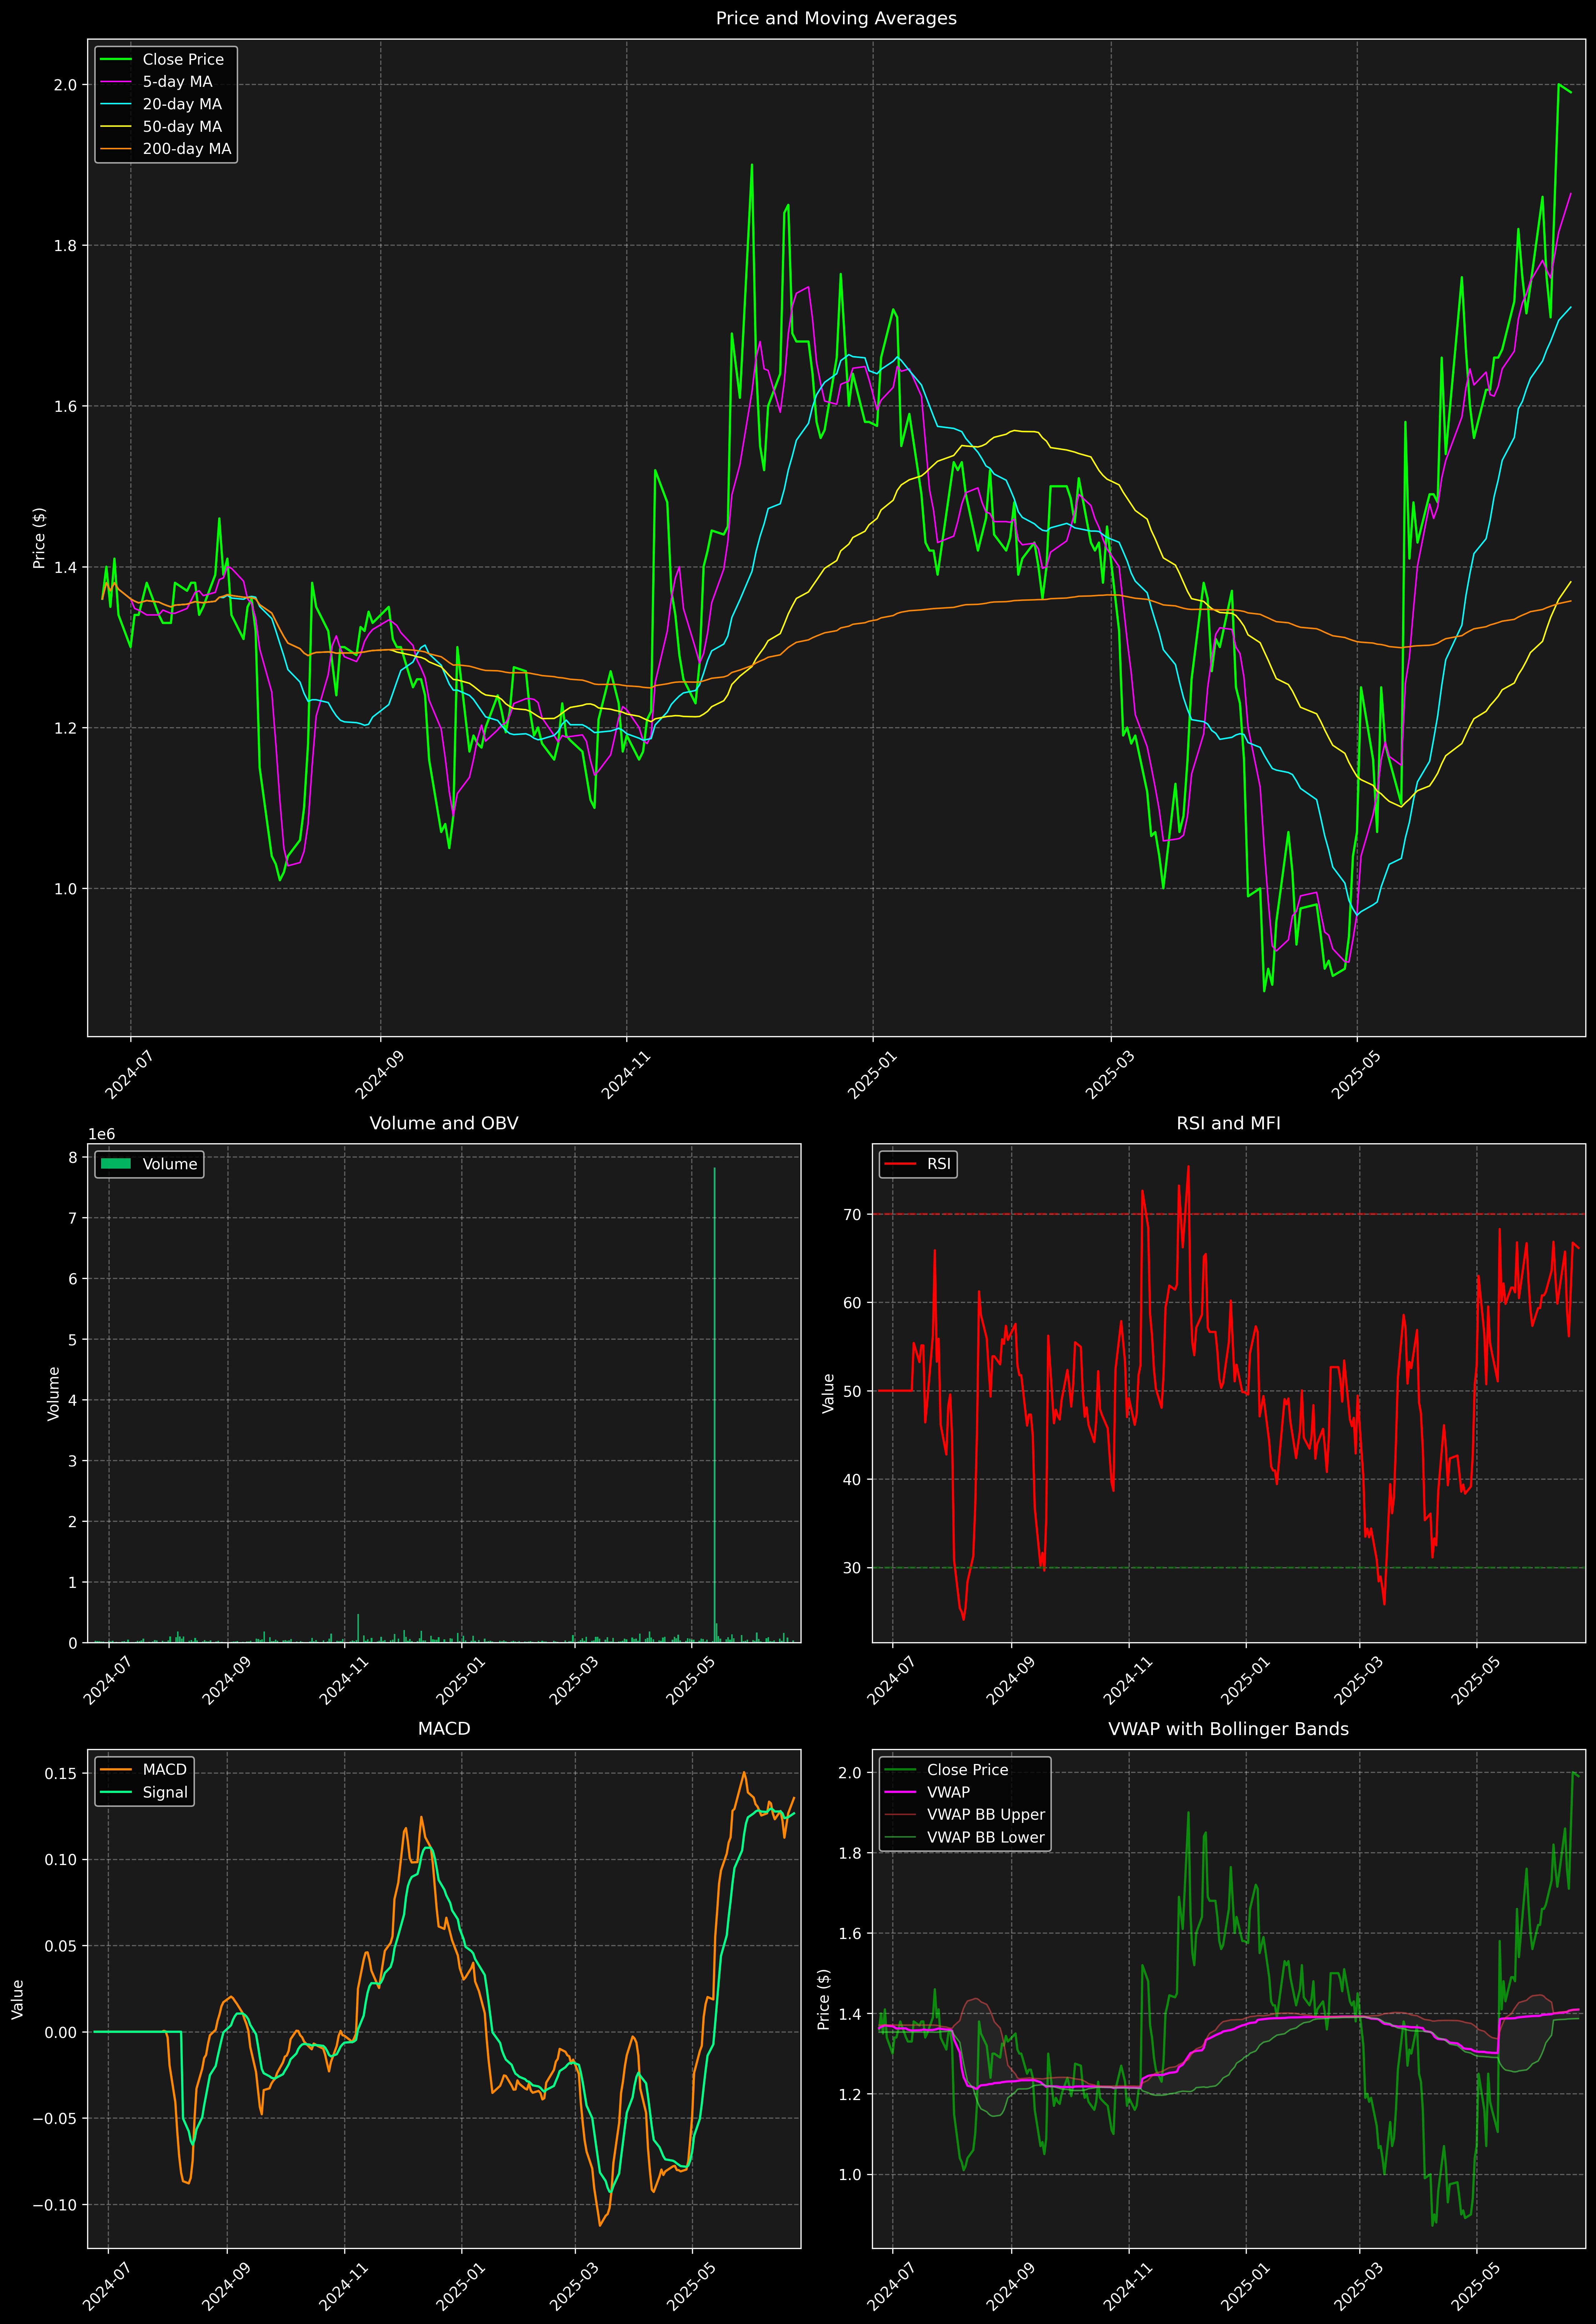Viewport: 1596px width, 2324px height.
Task: Click the '20-day MA' legend entry
Action: coord(161,104)
